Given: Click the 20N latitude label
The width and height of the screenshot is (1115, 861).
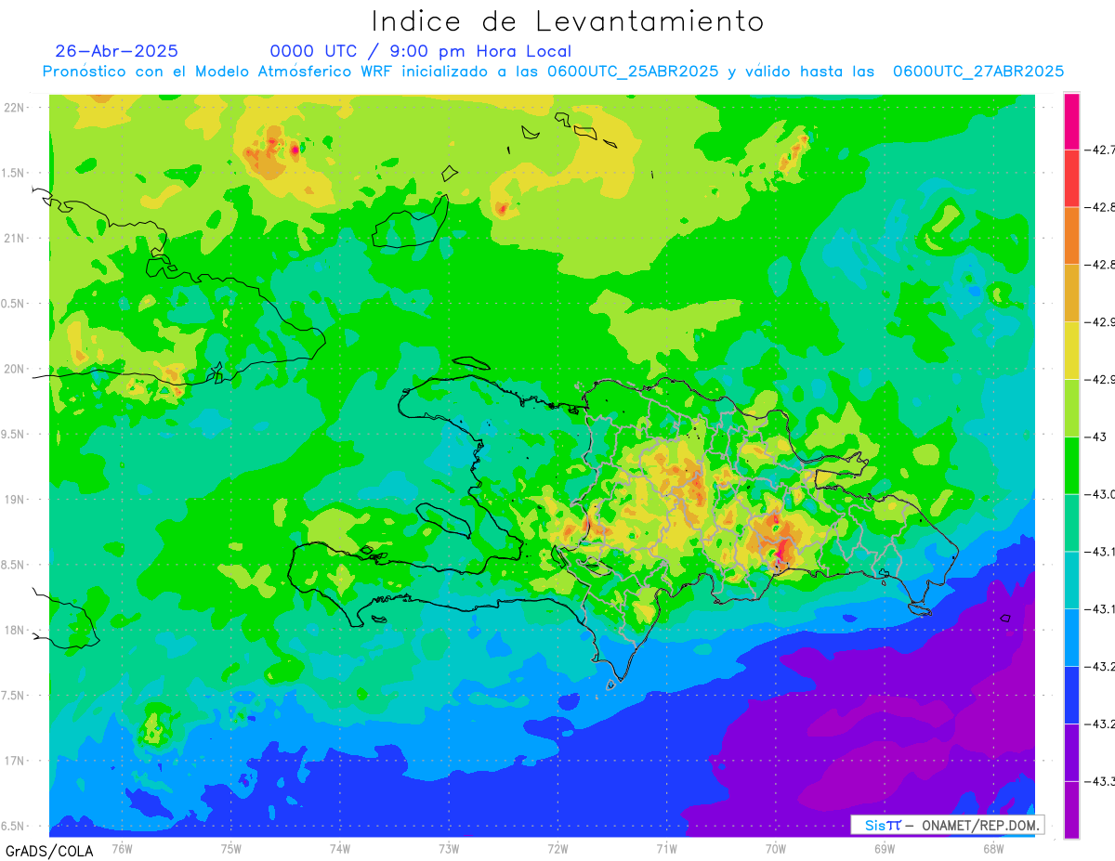Looking at the screenshot, I should pyautogui.click(x=15, y=369).
